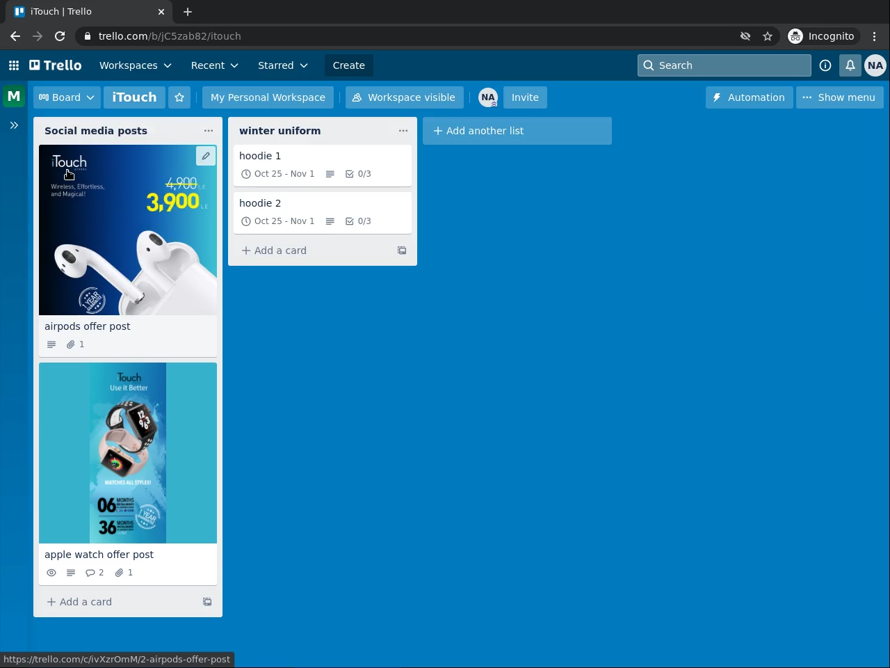Click the iTouch board title
The width and height of the screenshot is (890, 668).
click(x=134, y=97)
